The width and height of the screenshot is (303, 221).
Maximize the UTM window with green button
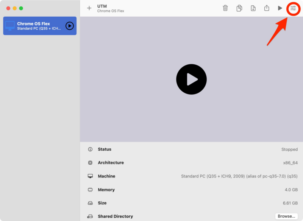click(x=21, y=8)
